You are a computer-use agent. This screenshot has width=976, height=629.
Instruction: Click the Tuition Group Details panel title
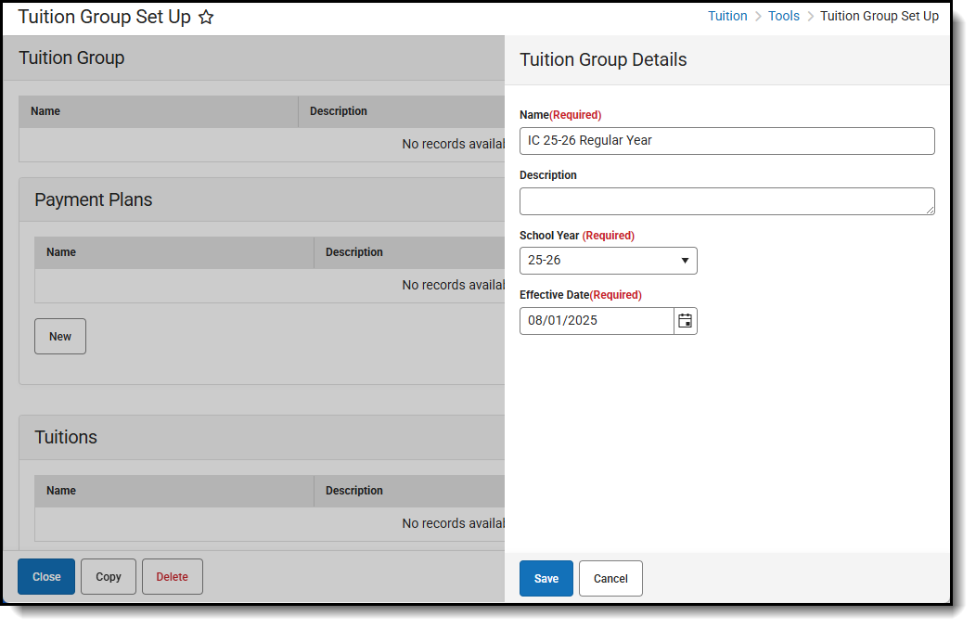point(603,59)
